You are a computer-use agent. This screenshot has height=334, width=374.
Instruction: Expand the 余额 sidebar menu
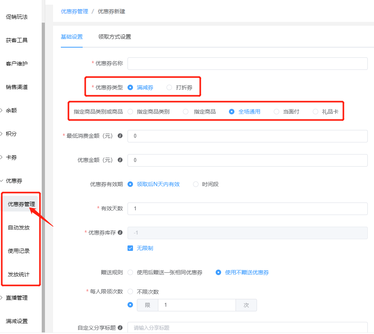click(11, 110)
